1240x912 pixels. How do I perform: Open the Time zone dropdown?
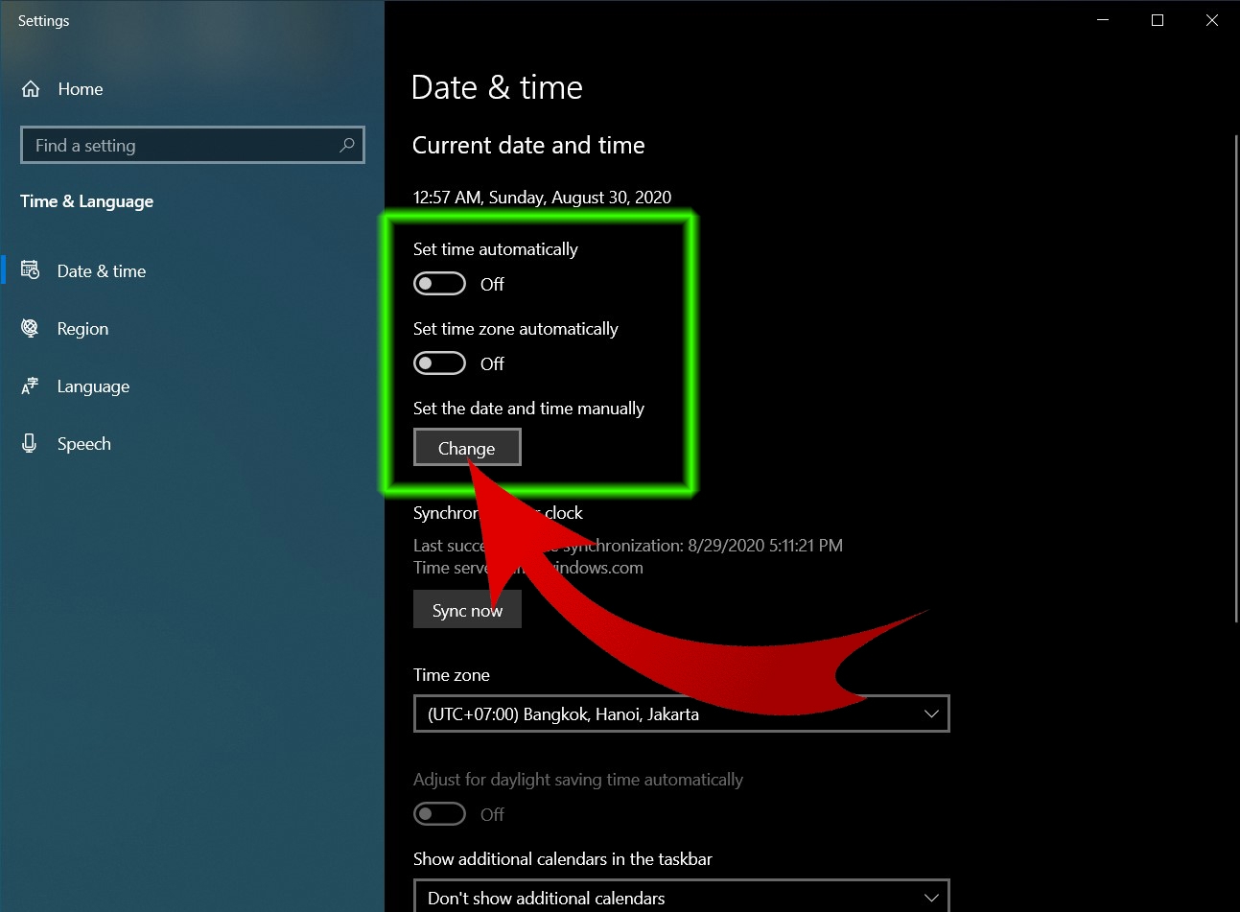(681, 713)
